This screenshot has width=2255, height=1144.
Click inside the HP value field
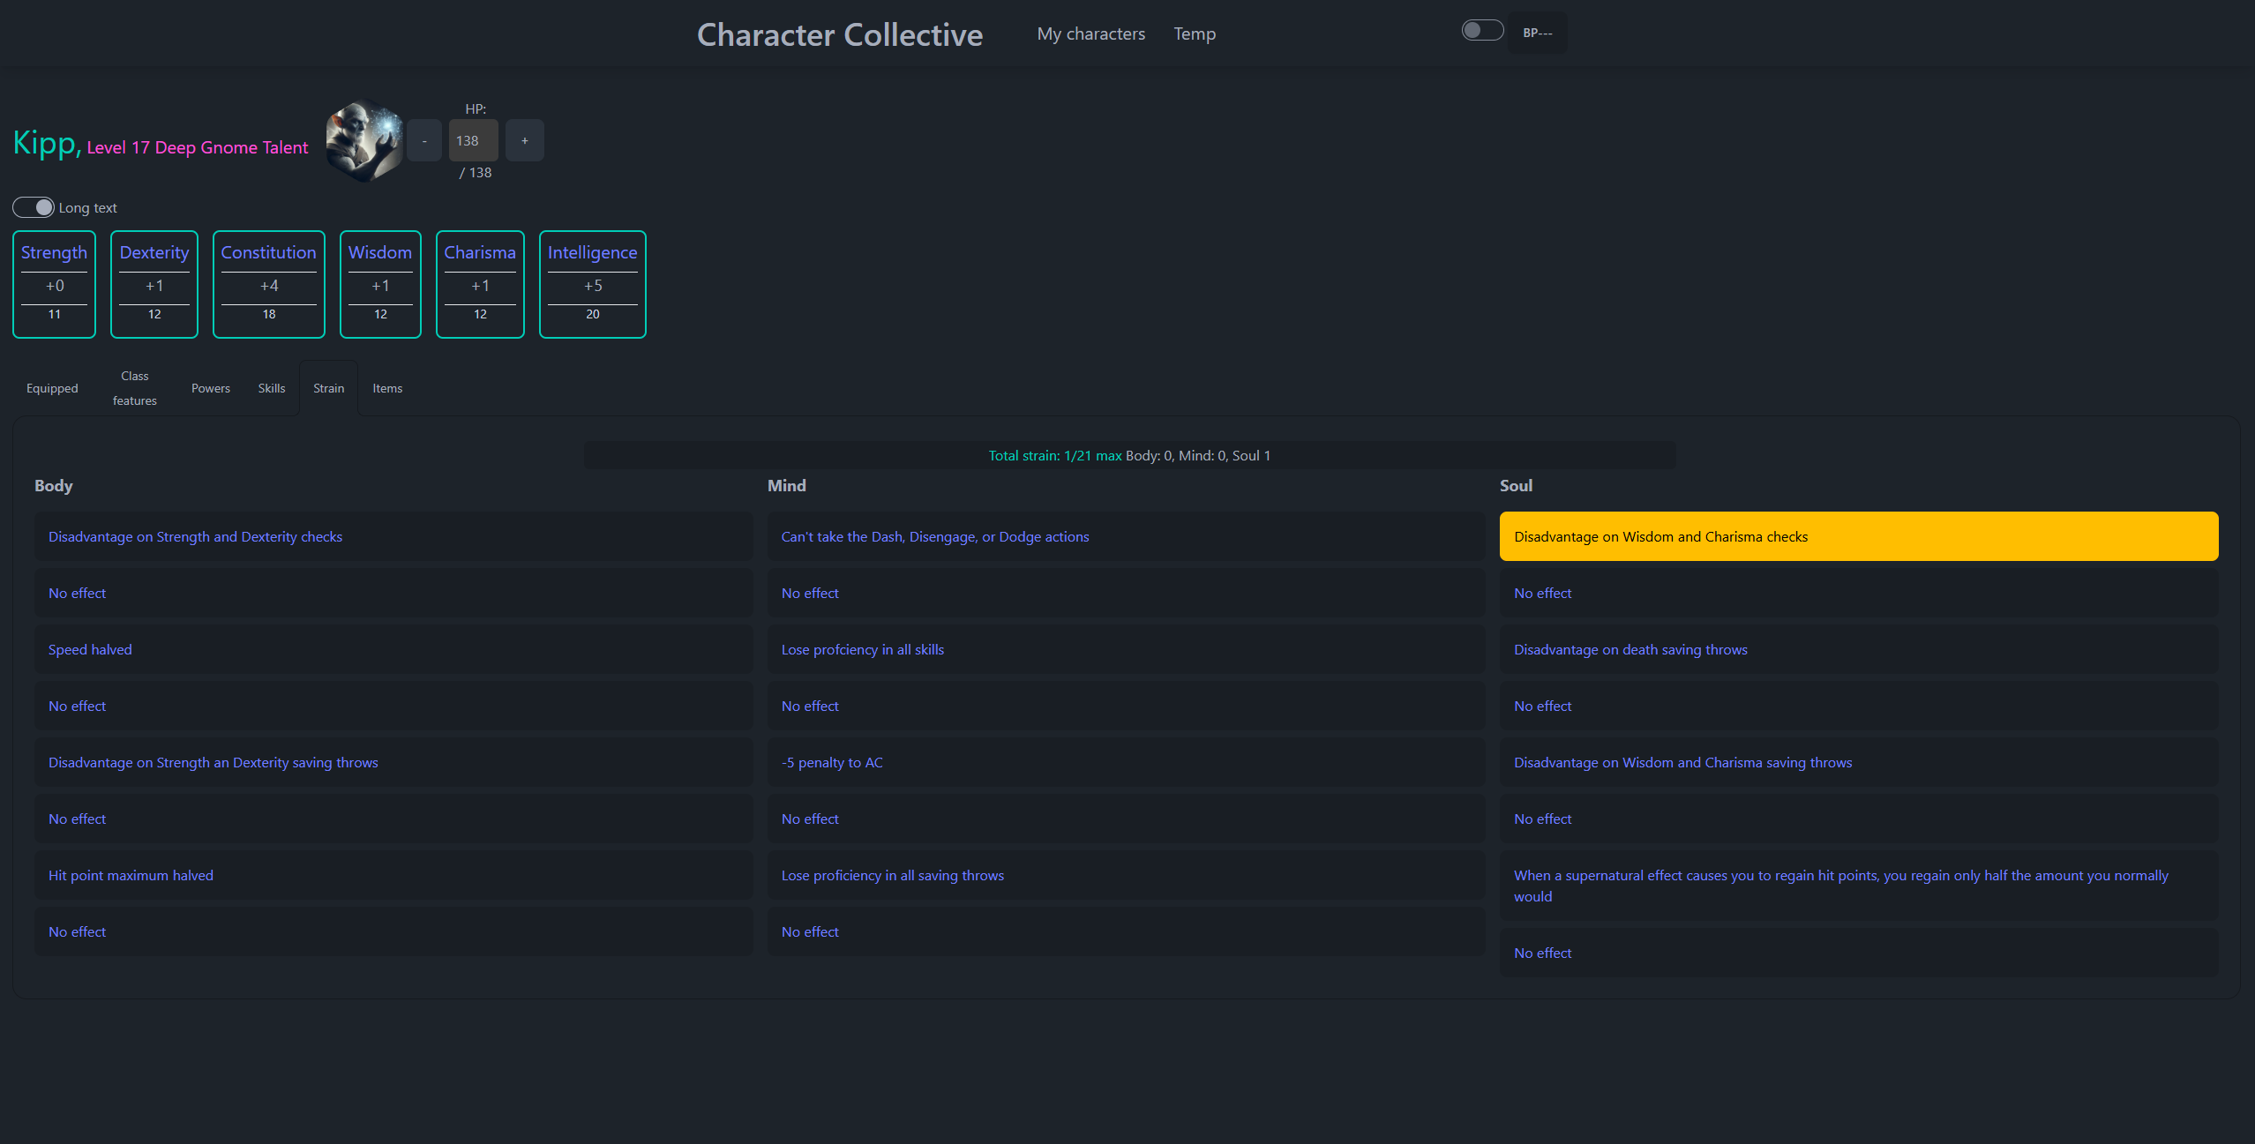point(473,139)
